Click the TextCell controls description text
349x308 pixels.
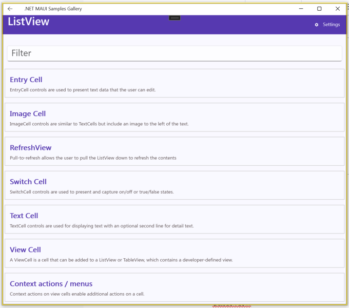[102, 226]
